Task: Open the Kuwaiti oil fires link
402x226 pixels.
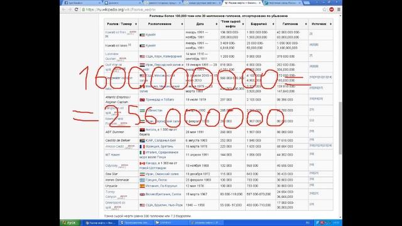Action: [116, 33]
